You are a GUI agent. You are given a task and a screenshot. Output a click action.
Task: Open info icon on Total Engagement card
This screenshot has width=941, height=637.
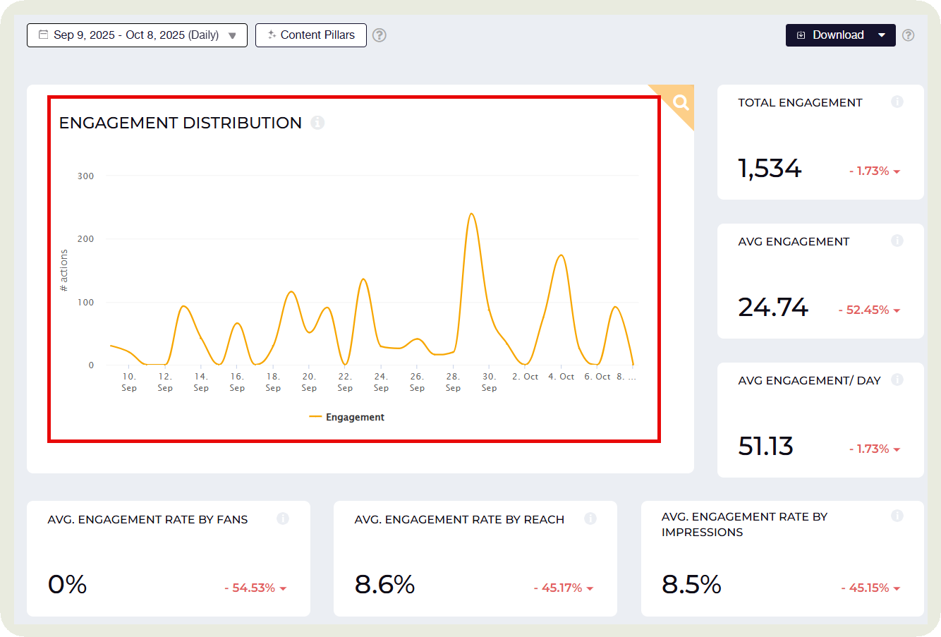897,102
